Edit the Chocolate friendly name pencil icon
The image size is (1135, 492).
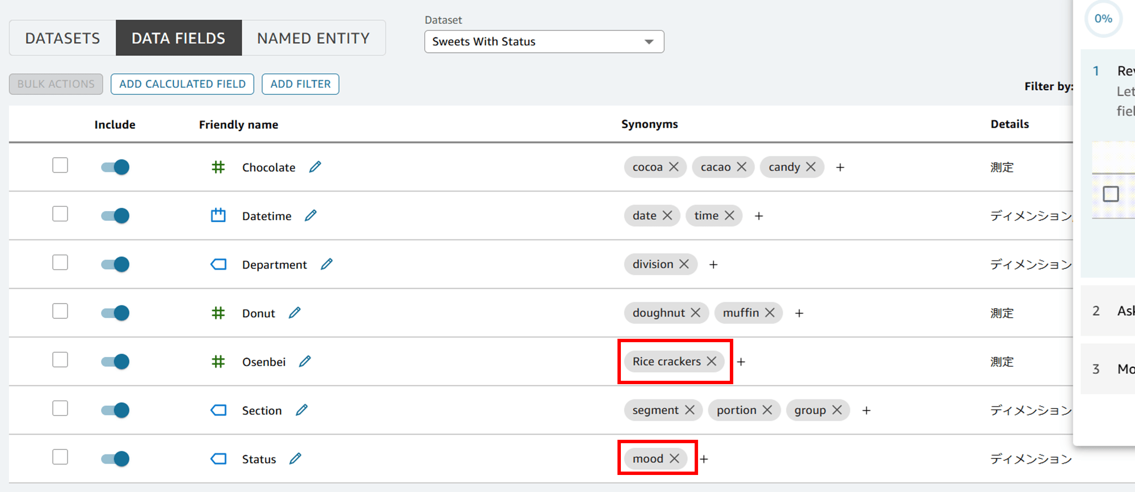point(315,167)
